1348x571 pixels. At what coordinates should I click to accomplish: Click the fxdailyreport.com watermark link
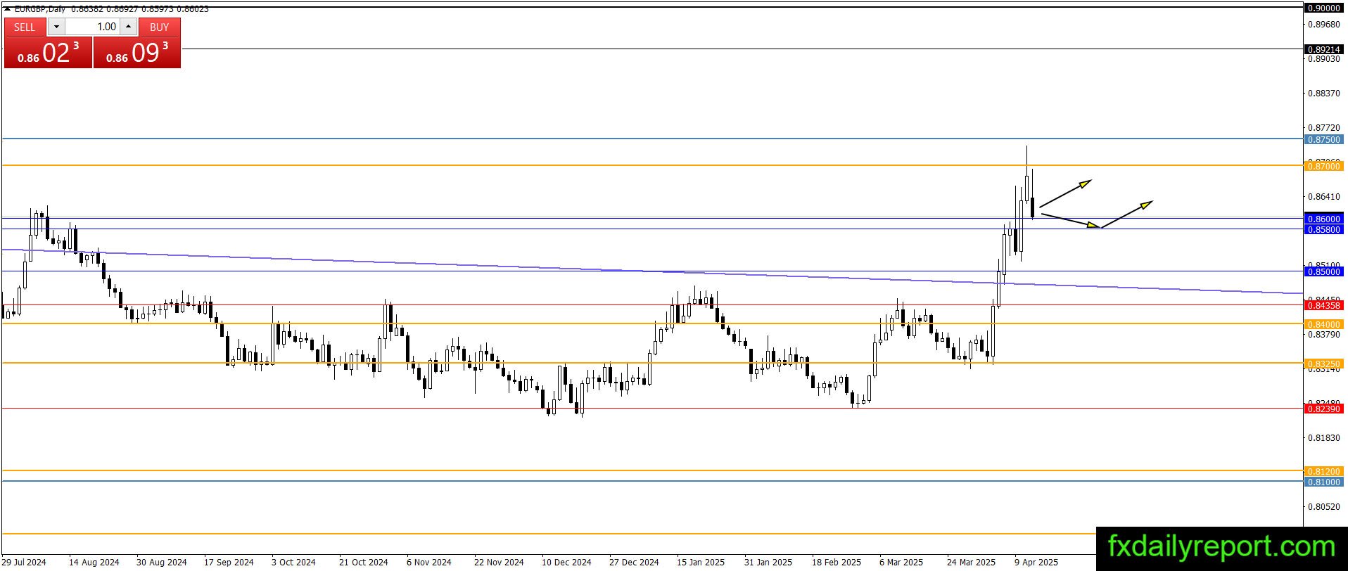pyautogui.click(x=1221, y=546)
